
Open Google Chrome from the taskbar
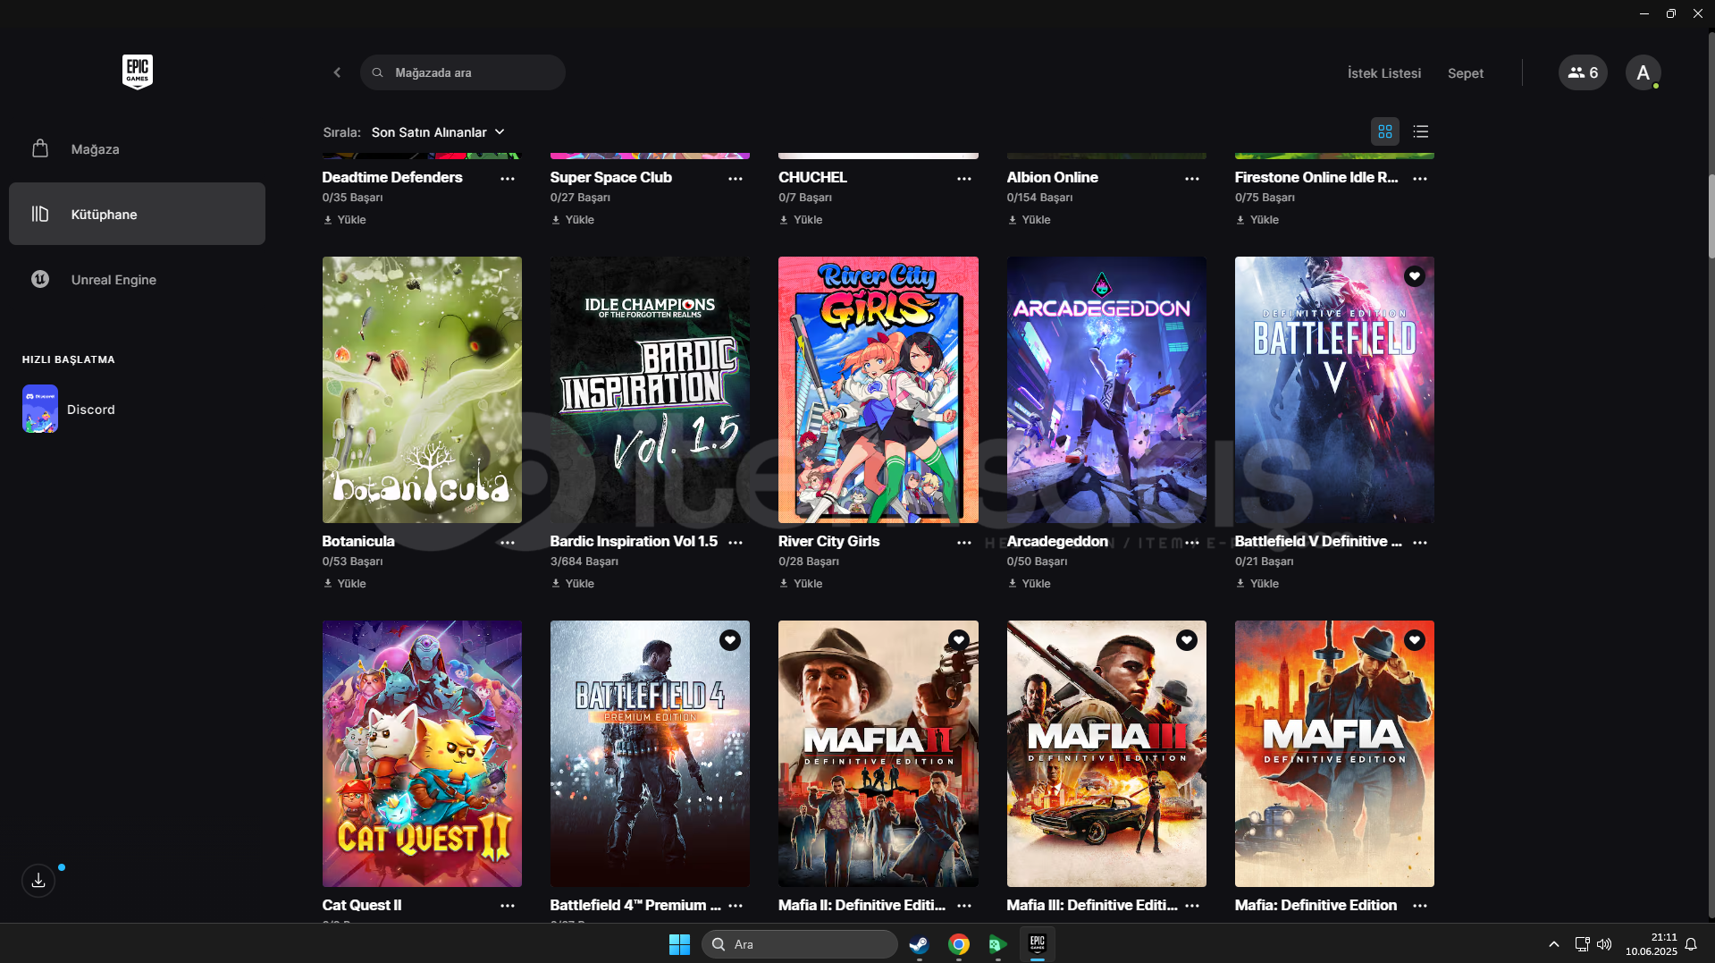click(x=959, y=944)
